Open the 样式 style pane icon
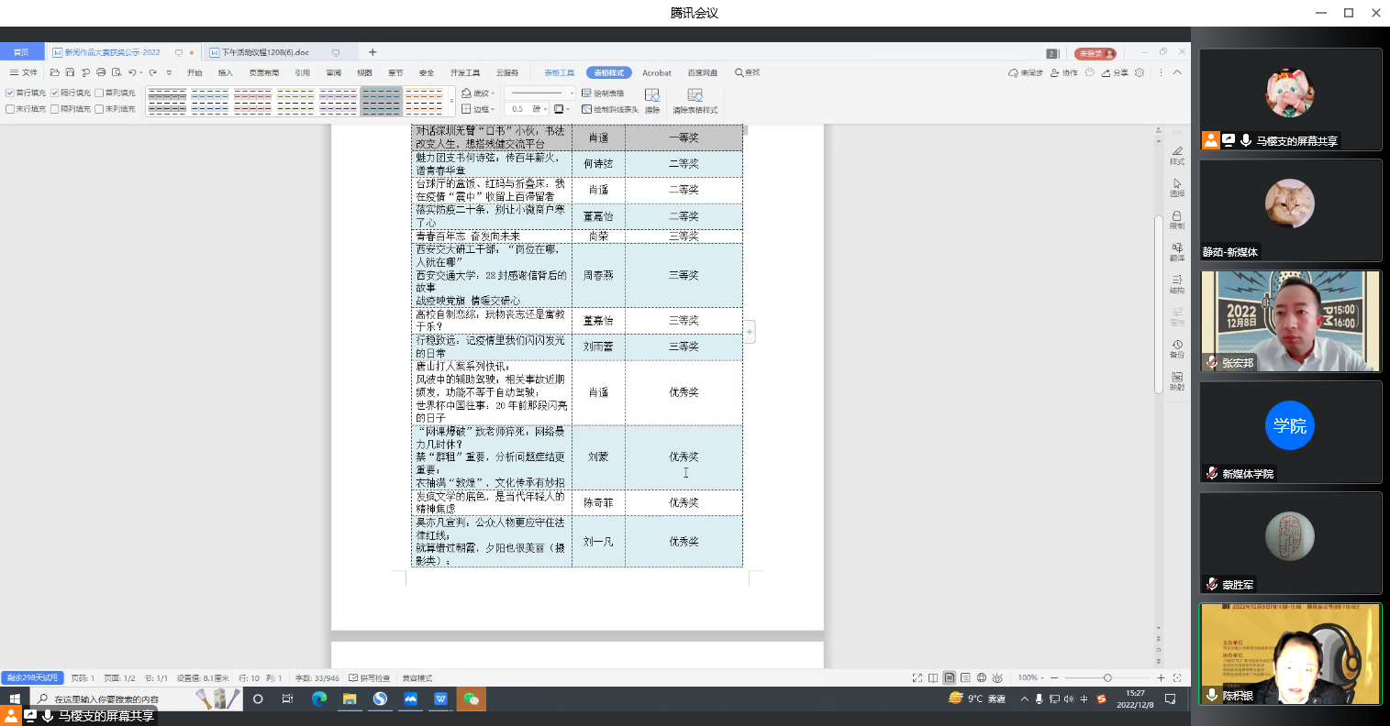 (x=1176, y=155)
